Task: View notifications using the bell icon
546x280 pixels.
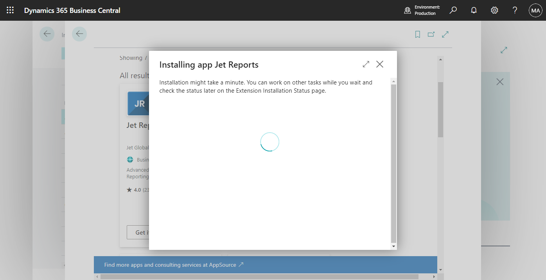Action: coord(474,10)
